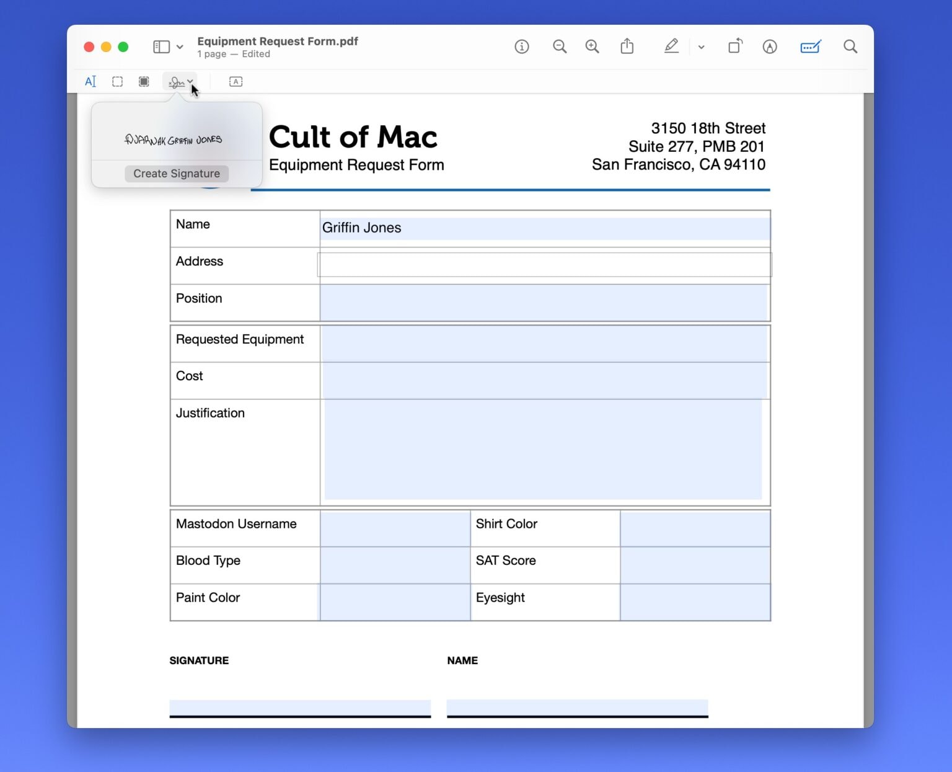952x772 pixels.
Task: Open the search field
Action: pos(850,47)
